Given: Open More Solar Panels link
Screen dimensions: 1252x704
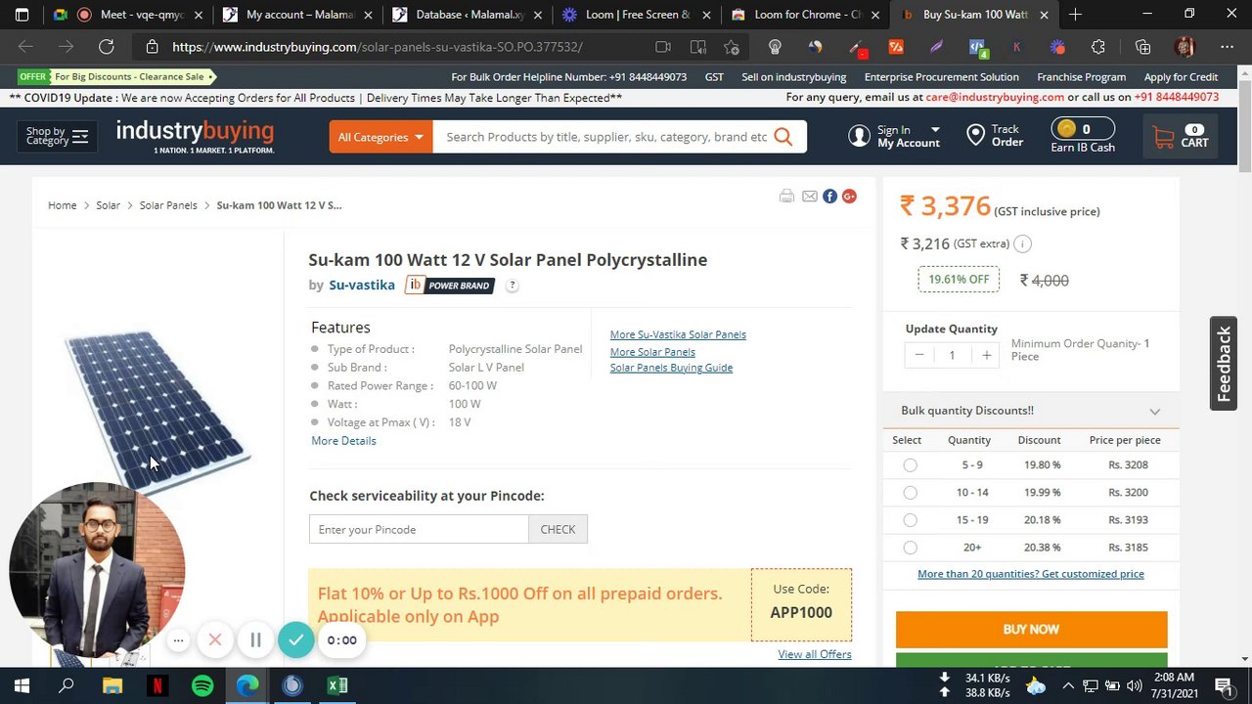Looking at the screenshot, I should coord(652,352).
